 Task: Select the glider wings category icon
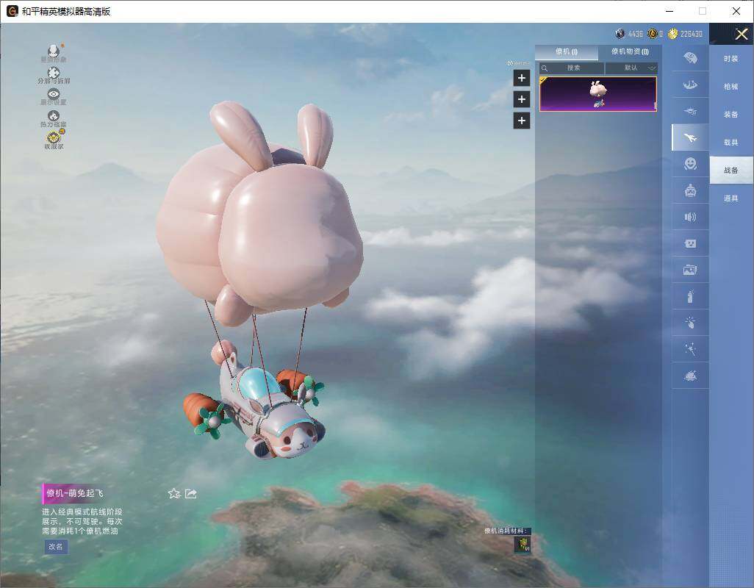(x=690, y=85)
